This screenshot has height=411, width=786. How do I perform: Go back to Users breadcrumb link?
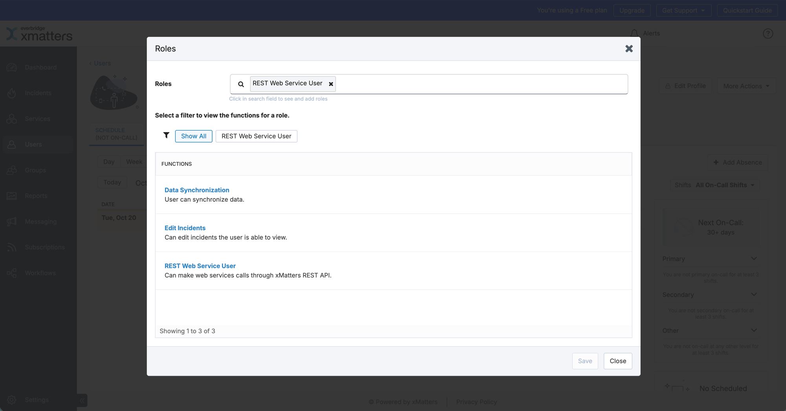pyautogui.click(x=100, y=63)
